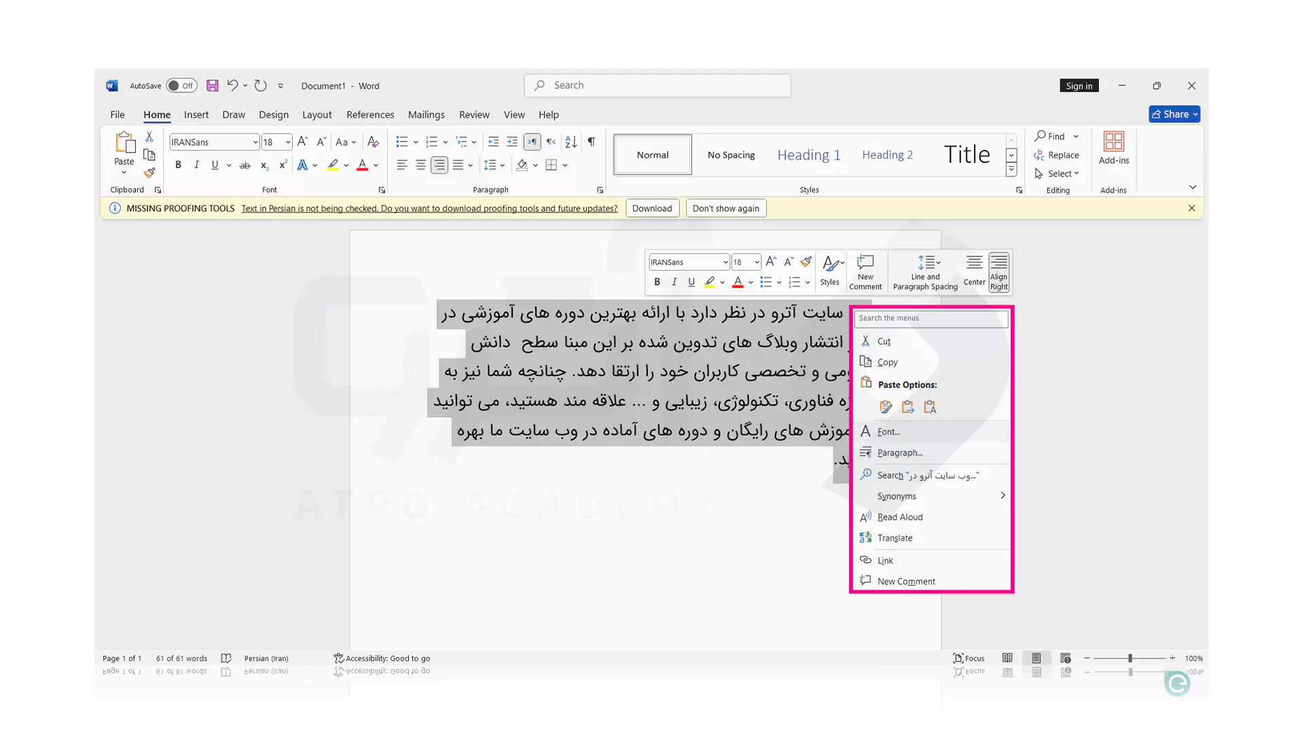Click the Clear All Formatting icon in ribbon

pos(373,142)
